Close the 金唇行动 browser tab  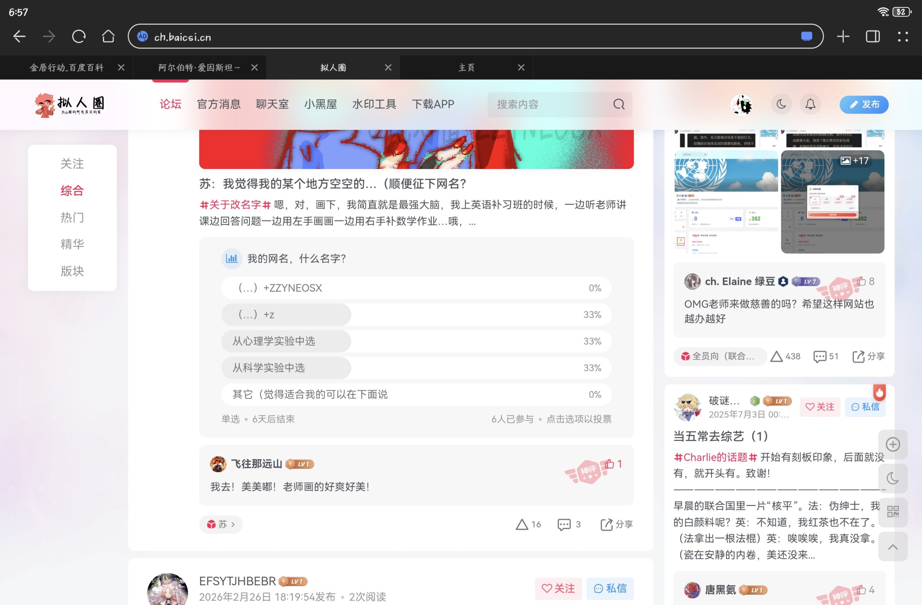pyautogui.click(x=121, y=68)
